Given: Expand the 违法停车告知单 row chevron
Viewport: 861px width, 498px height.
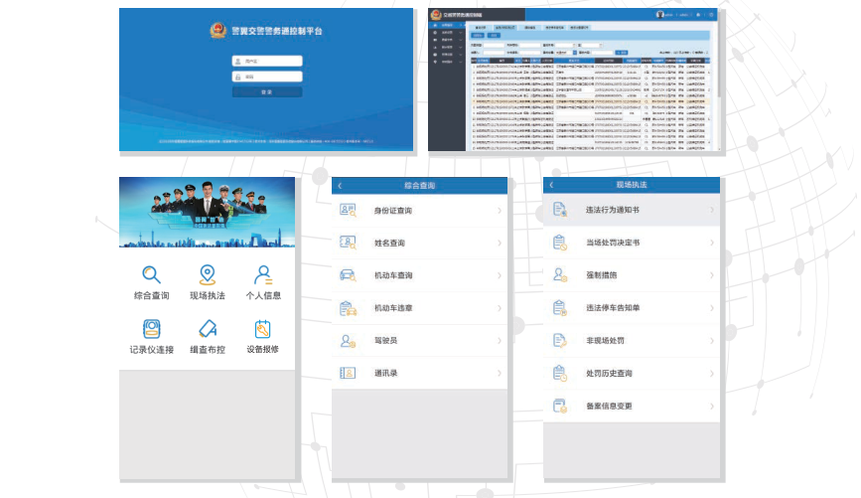Looking at the screenshot, I should coord(712,308).
